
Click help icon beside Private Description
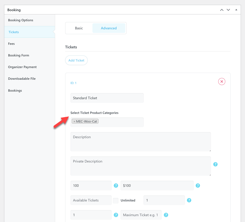[x=215, y=164]
